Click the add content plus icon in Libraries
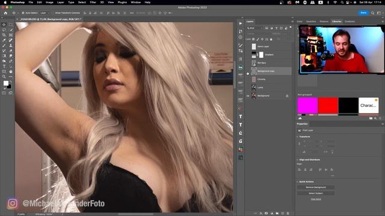Screen dimensions: 385x216 click(x=375, y=118)
